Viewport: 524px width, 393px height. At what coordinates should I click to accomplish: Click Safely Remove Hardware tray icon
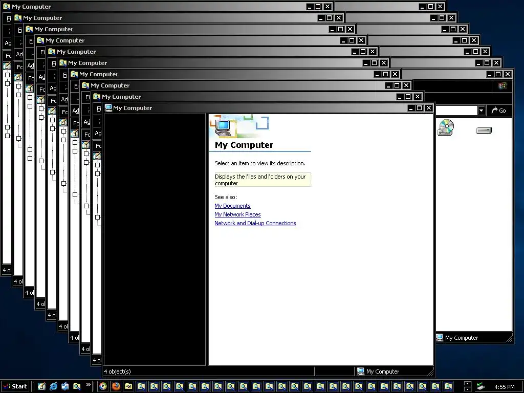click(x=481, y=387)
